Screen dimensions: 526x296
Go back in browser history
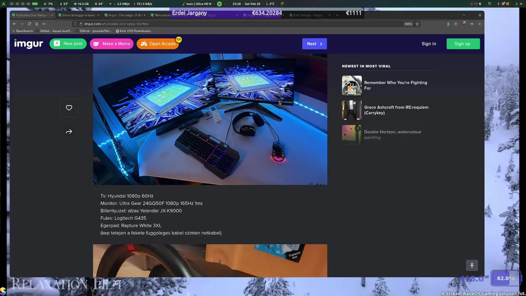[x=14, y=24]
